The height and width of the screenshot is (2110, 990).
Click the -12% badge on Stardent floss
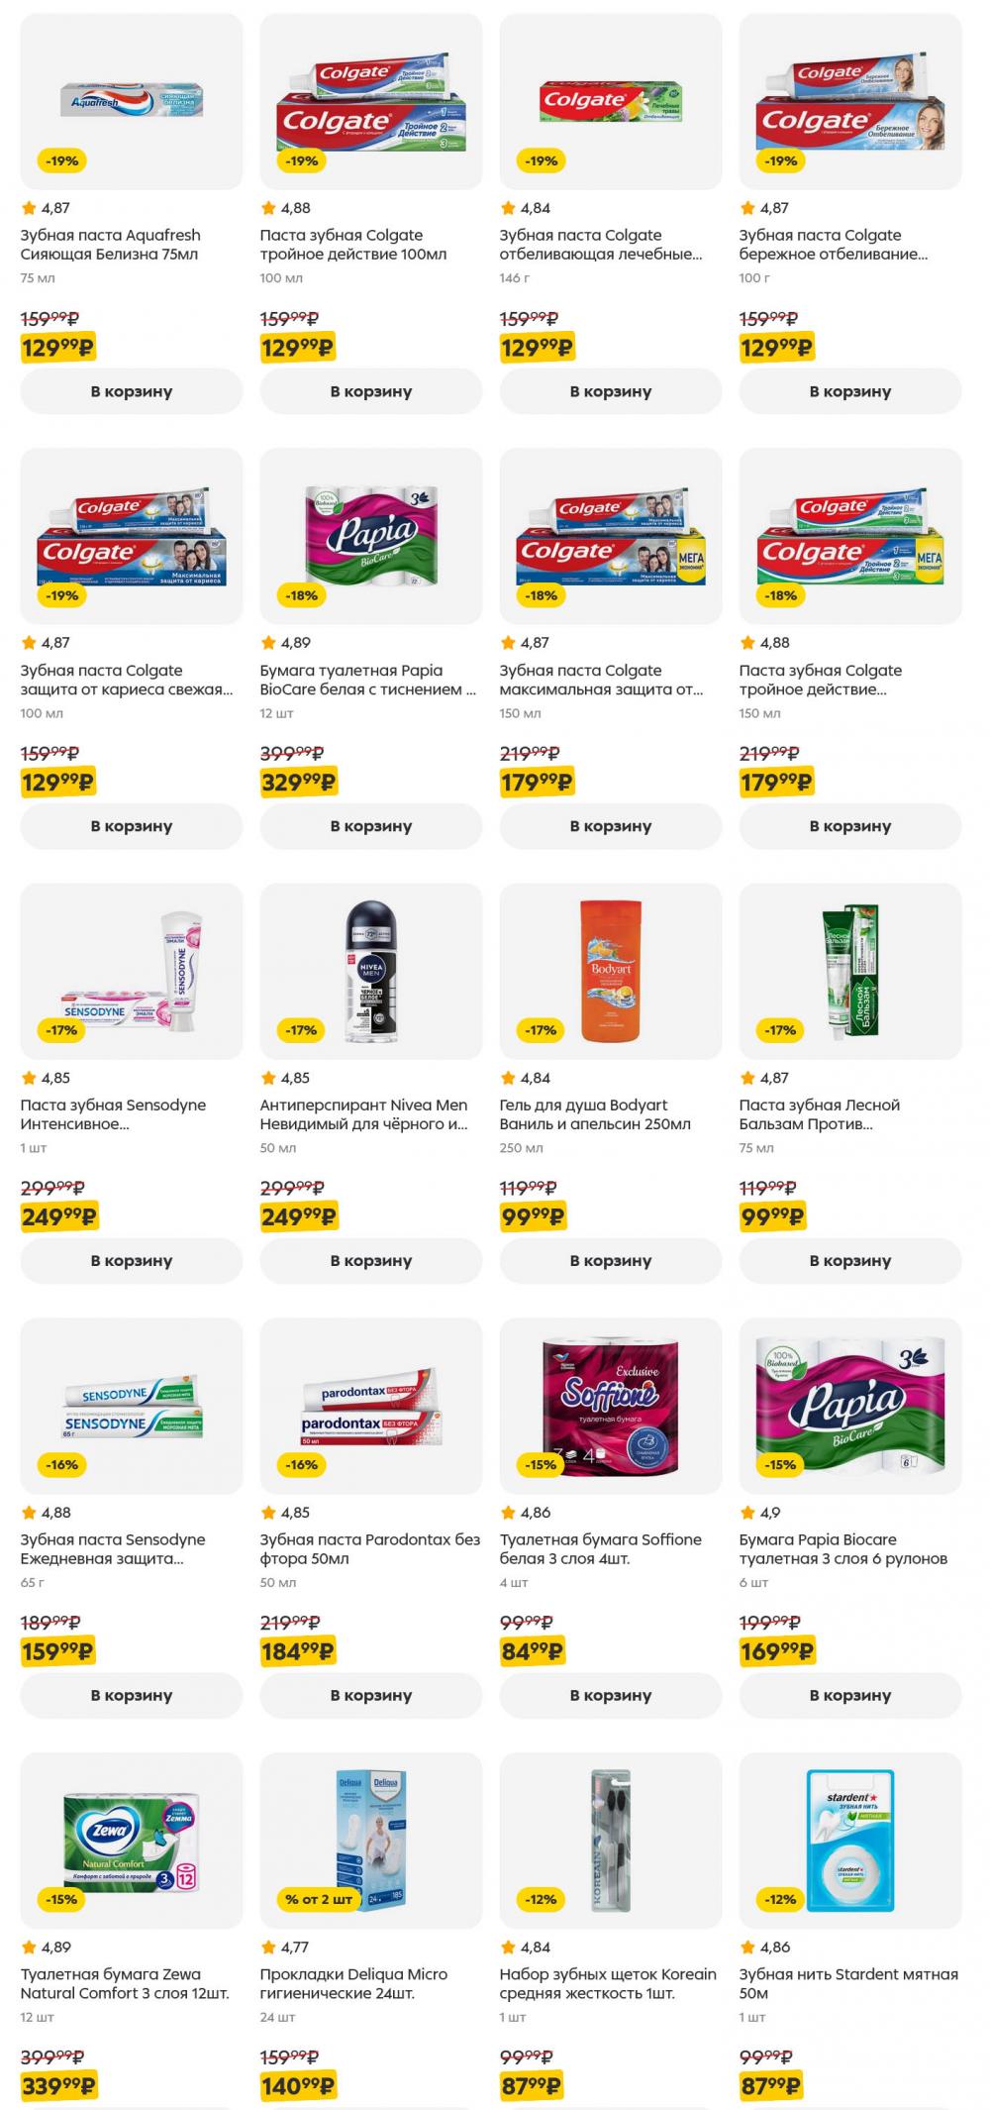click(x=781, y=1899)
